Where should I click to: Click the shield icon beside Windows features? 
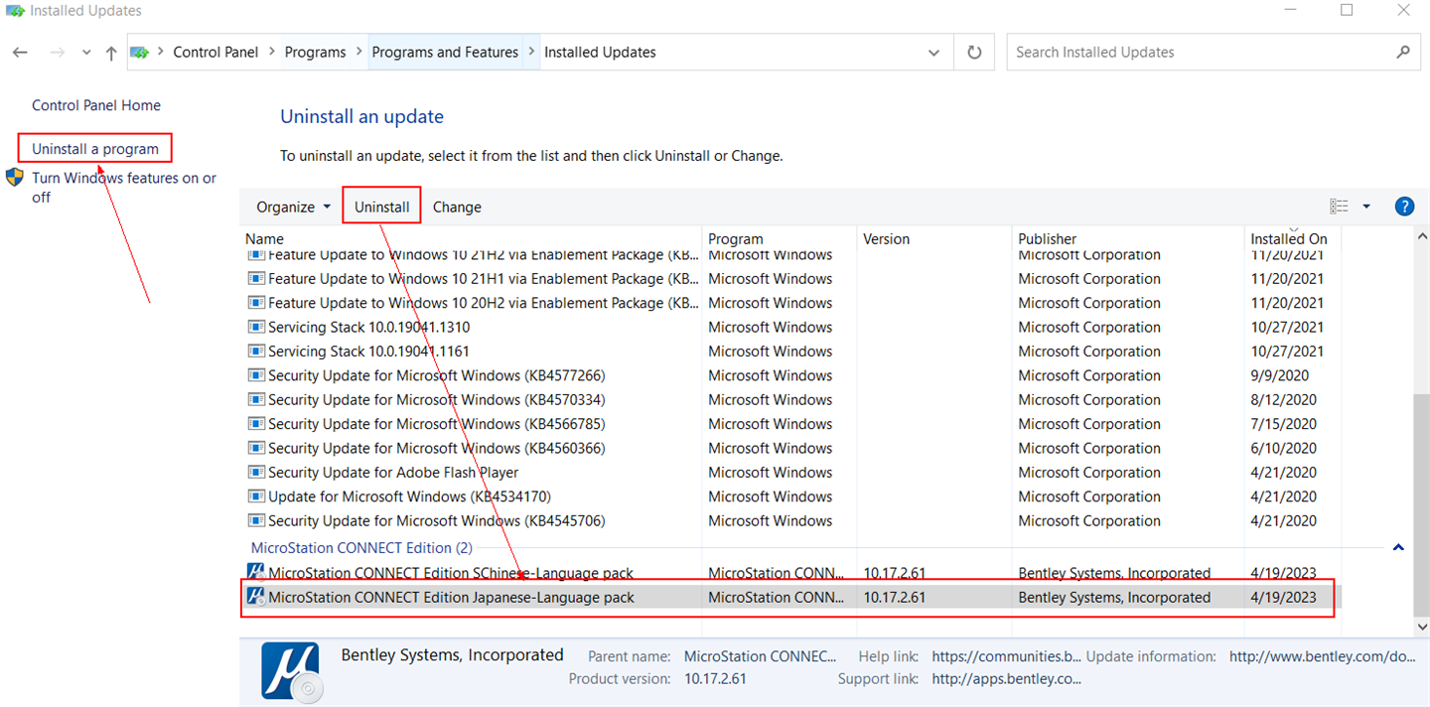[x=15, y=178]
